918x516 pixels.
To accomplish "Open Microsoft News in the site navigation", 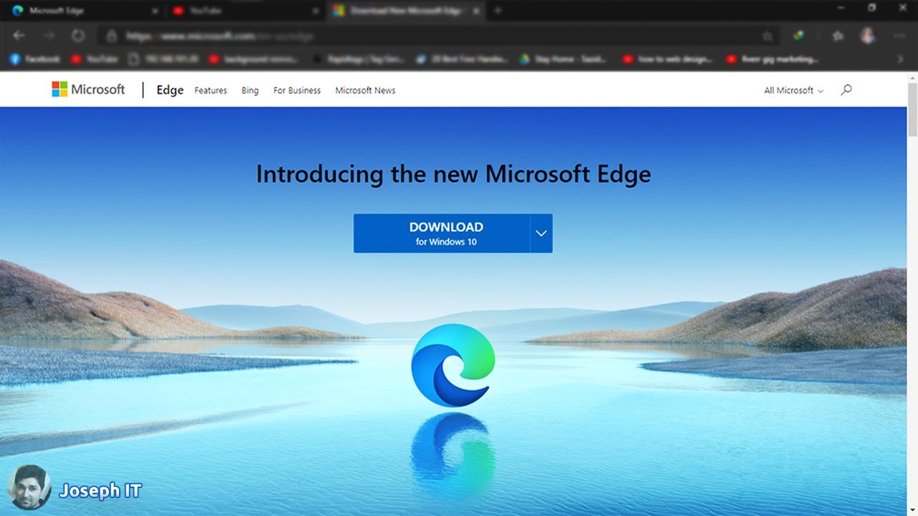I will 366,90.
